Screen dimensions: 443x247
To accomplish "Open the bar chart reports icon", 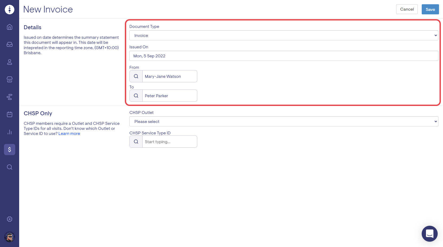I will (10, 132).
